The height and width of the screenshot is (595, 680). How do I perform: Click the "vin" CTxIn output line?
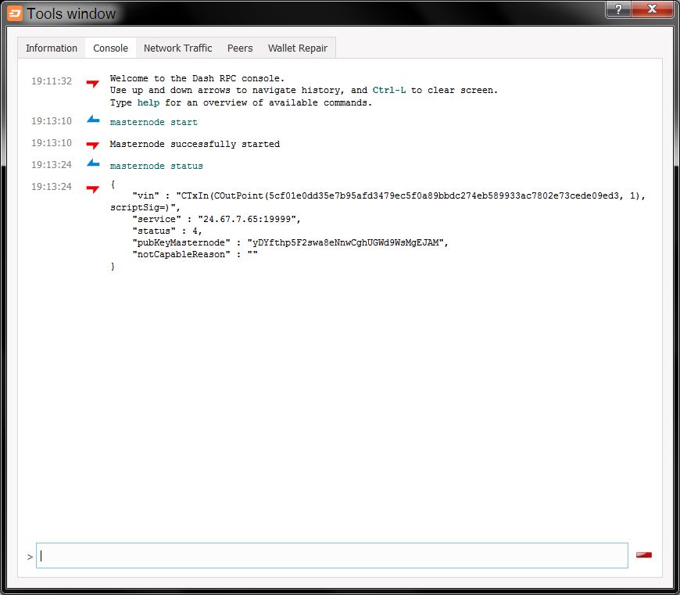pos(388,195)
